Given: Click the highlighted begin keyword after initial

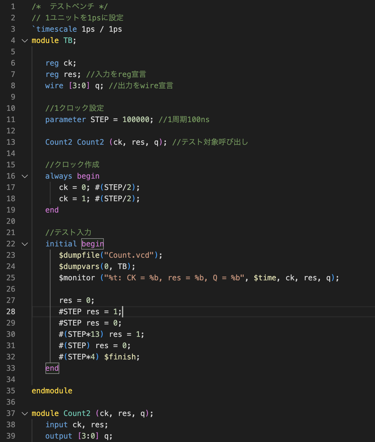Looking at the screenshot, I should pyautogui.click(x=92, y=244).
